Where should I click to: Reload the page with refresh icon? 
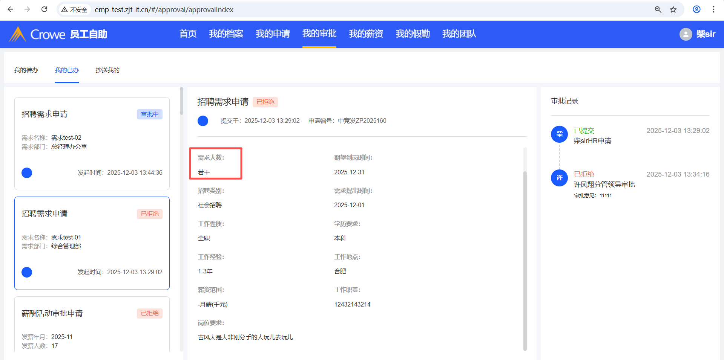pos(44,9)
